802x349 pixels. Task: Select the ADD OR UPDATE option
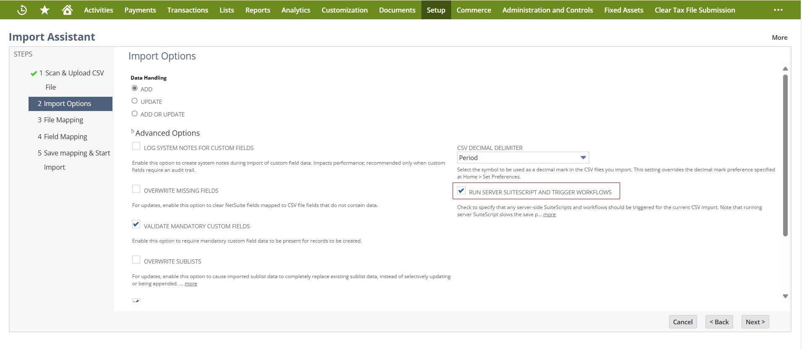tap(135, 114)
